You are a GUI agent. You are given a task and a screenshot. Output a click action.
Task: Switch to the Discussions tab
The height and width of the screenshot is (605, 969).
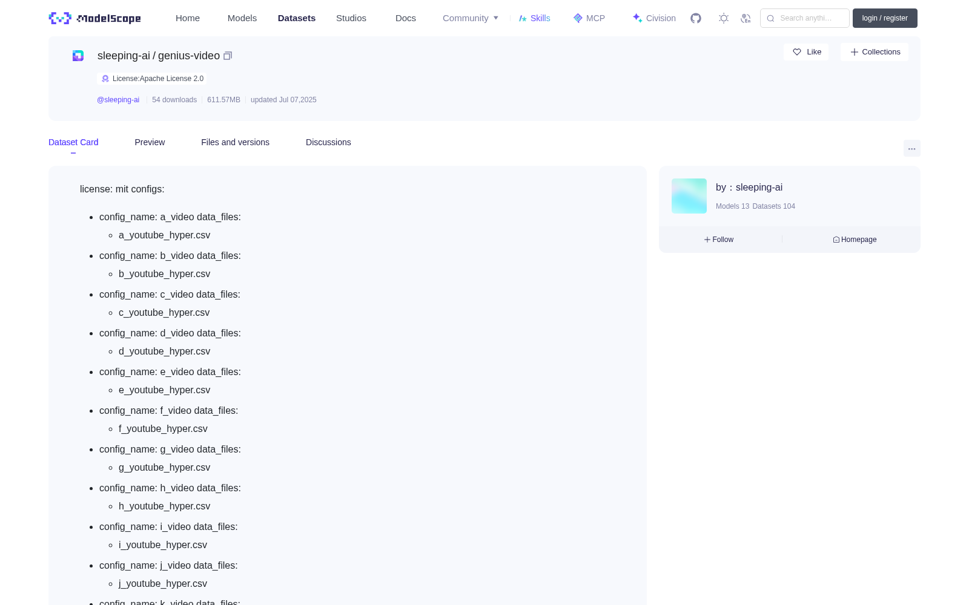coord(328,142)
